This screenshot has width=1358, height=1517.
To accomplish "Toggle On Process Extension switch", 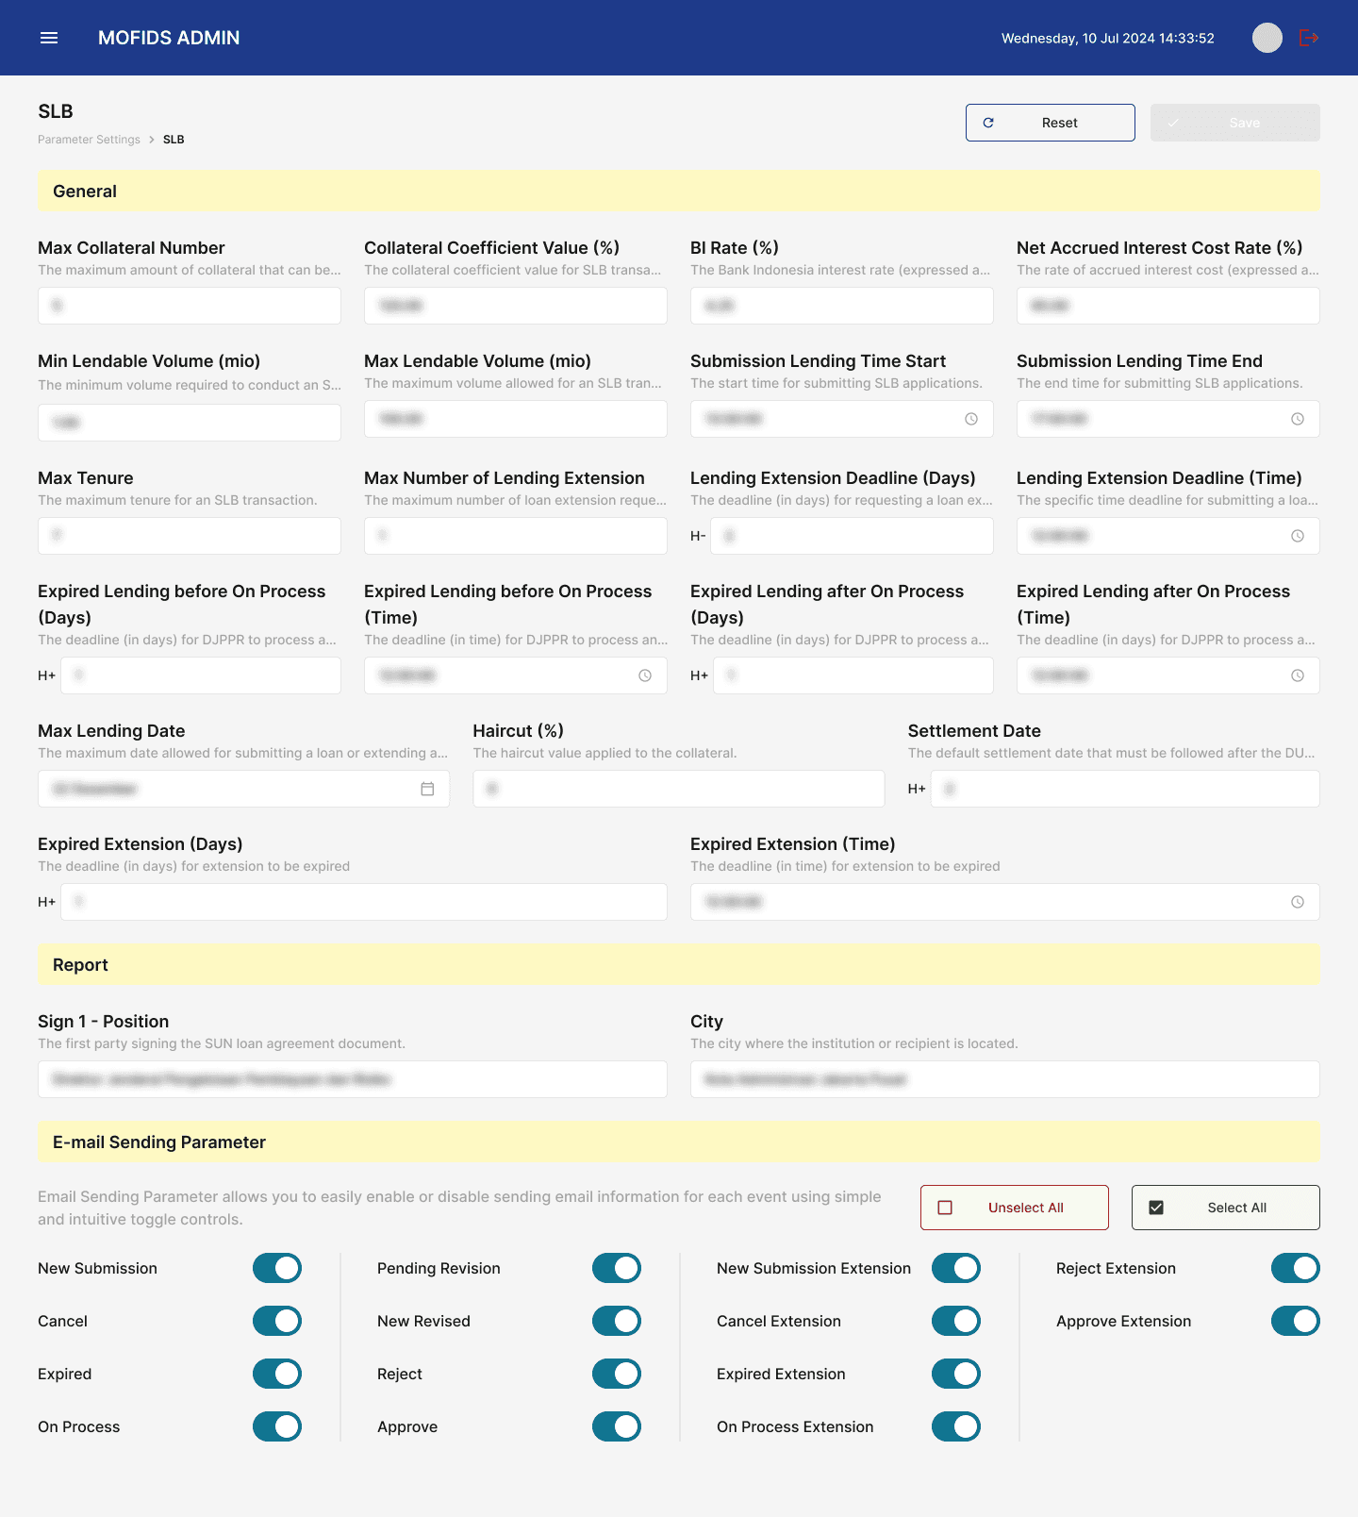I will 956,1426.
